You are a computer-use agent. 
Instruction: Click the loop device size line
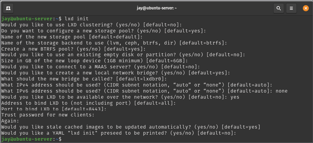(x=95, y=61)
